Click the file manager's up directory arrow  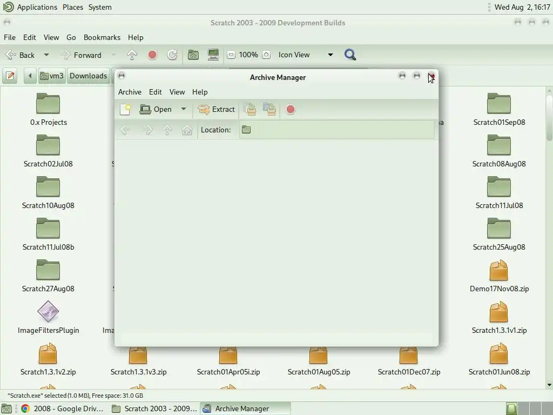pyautogui.click(x=132, y=55)
